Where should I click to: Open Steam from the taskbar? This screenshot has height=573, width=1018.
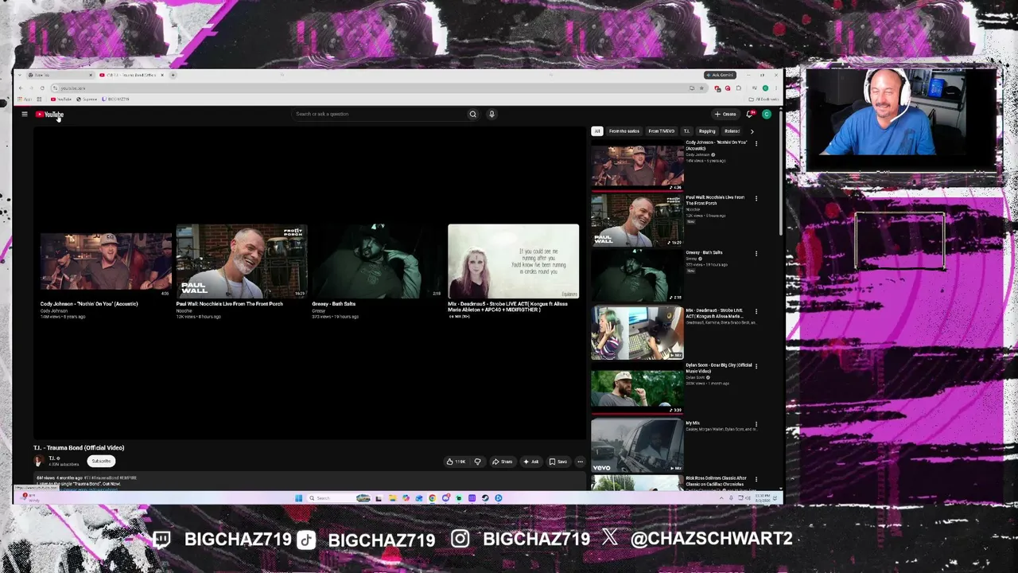(485, 498)
